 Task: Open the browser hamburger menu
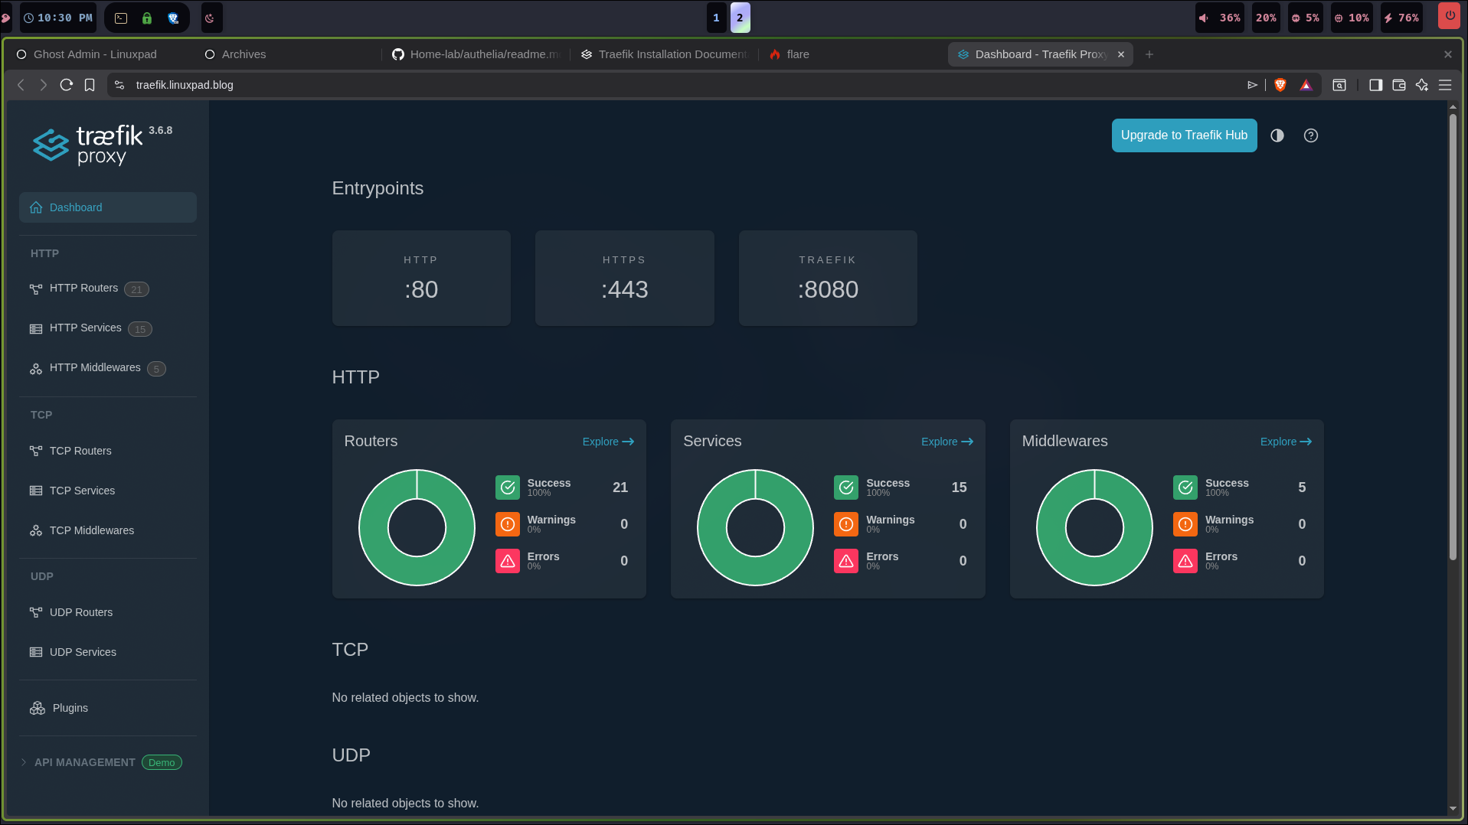(x=1445, y=85)
